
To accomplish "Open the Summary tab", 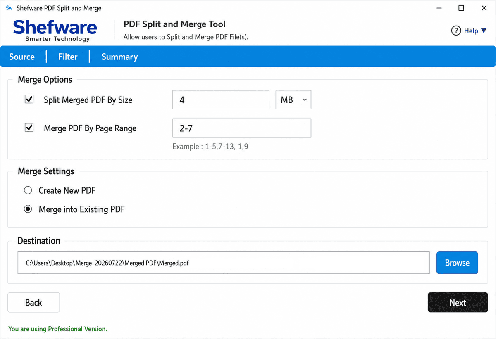I will (119, 57).
